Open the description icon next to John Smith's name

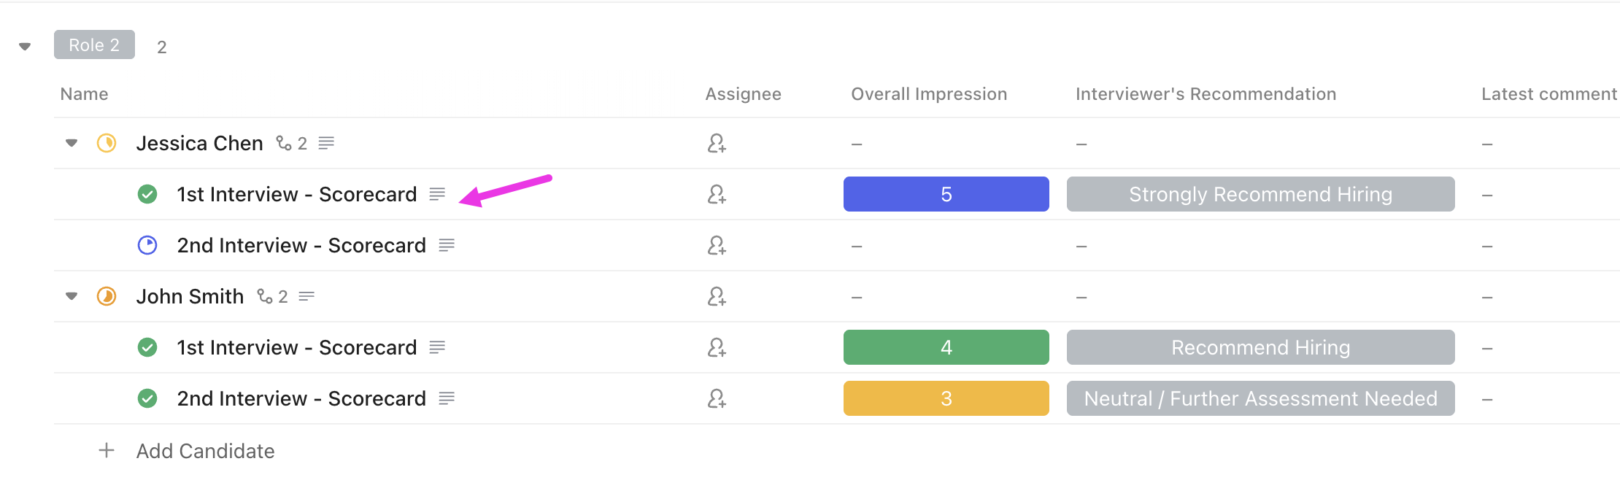[x=308, y=296]
